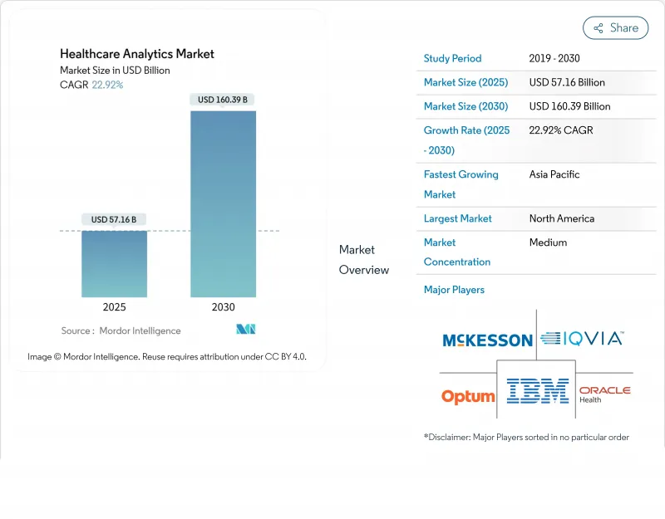The image size is (665, 519).
Task: Click the Healthcare Analytics Market title
Action: pos(137,54)
